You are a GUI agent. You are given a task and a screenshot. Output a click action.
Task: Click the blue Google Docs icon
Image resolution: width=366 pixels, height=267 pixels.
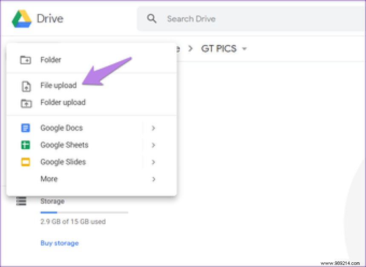26,128
